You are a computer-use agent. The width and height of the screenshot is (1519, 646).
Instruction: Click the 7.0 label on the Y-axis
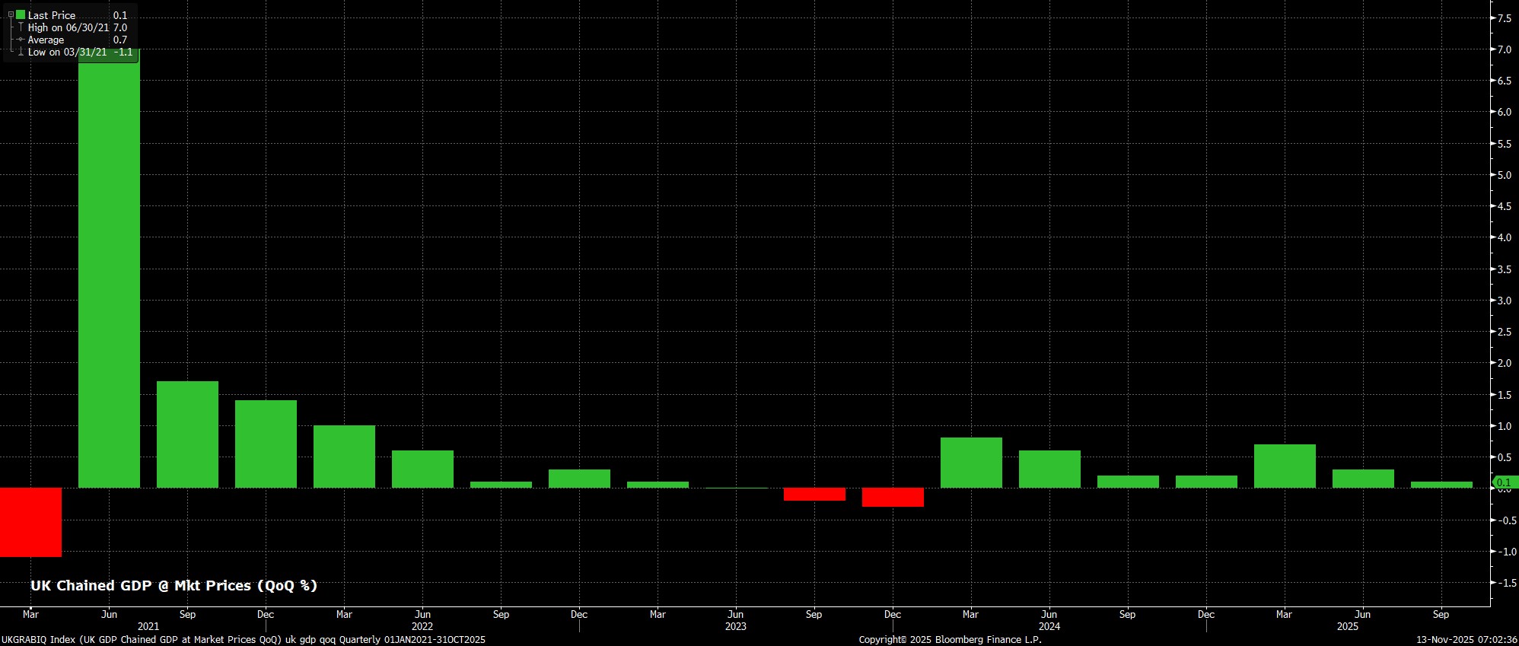pyautogui.click(x=1504, y=49)
